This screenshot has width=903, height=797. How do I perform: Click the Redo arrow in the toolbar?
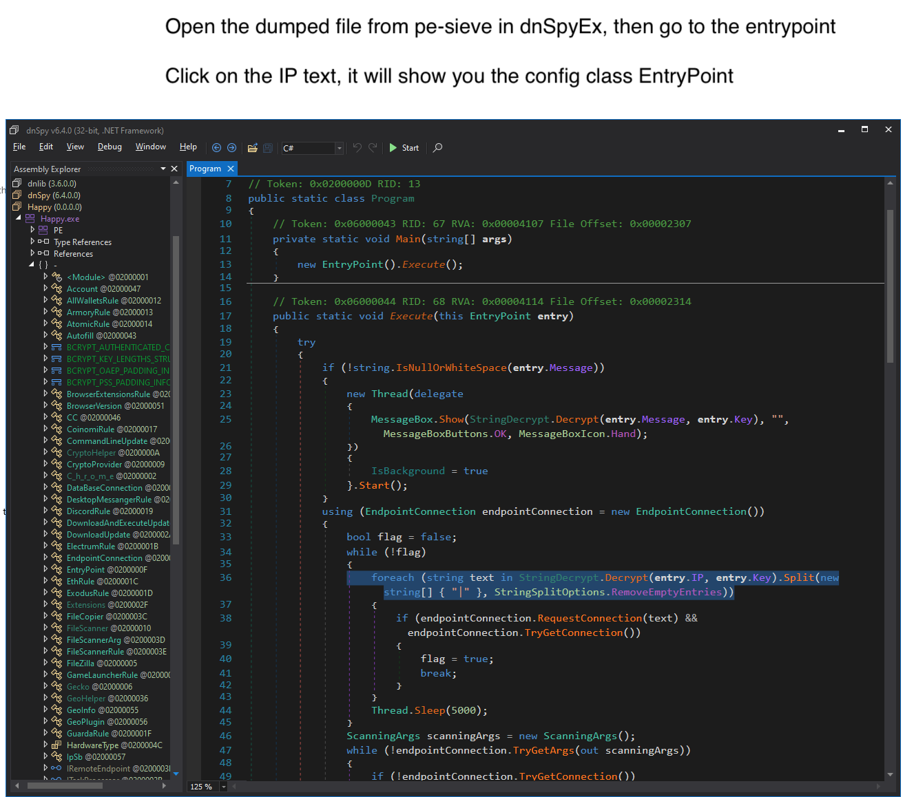[373, 147]
